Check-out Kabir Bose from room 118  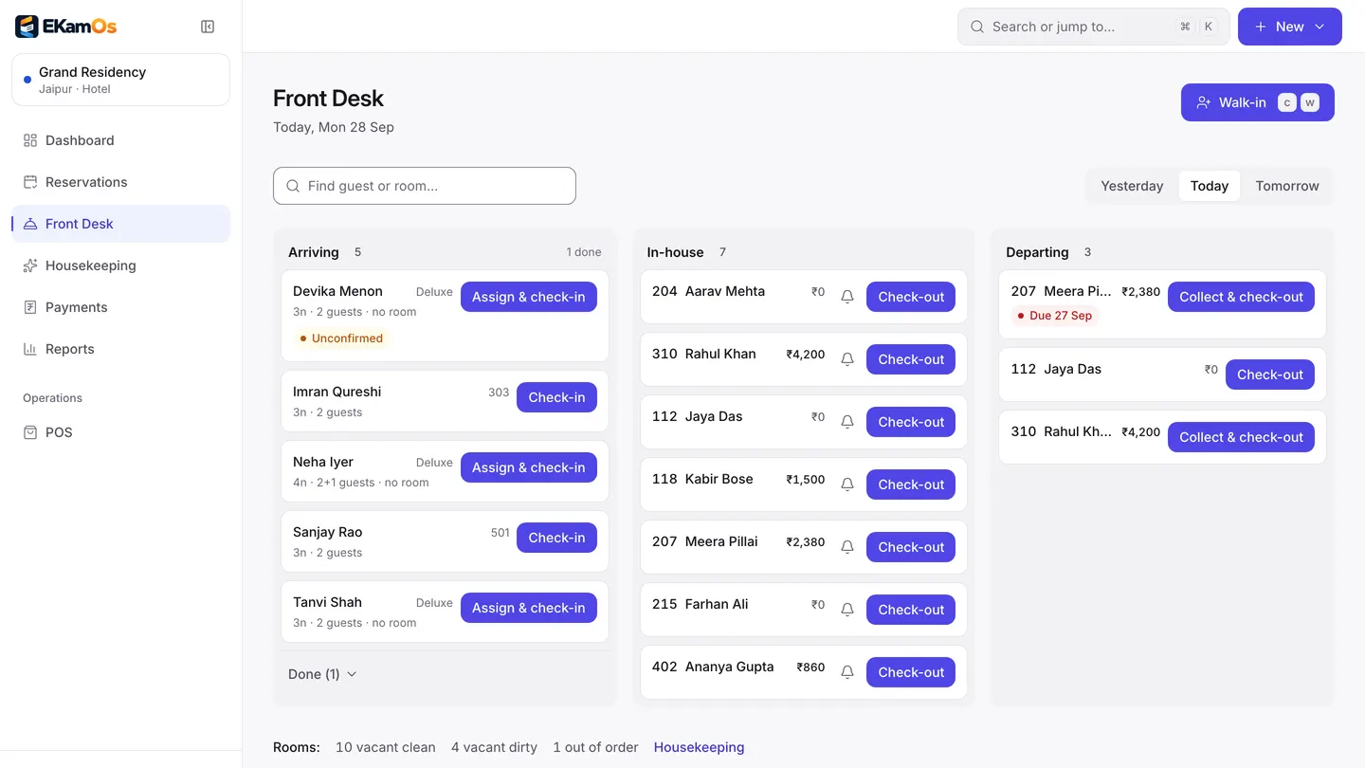click(911, 485)
